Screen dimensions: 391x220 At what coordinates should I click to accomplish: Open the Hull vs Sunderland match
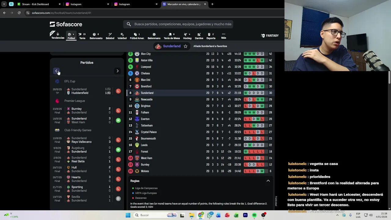87,169
